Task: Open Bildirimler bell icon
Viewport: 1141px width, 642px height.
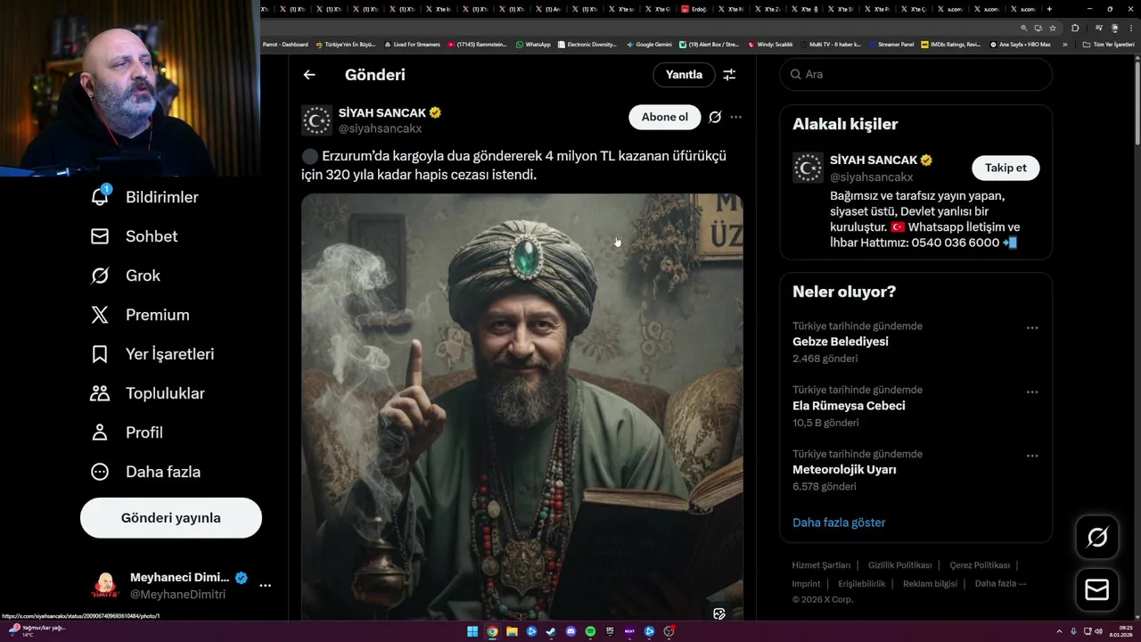Action: click(x=100, y=196)
